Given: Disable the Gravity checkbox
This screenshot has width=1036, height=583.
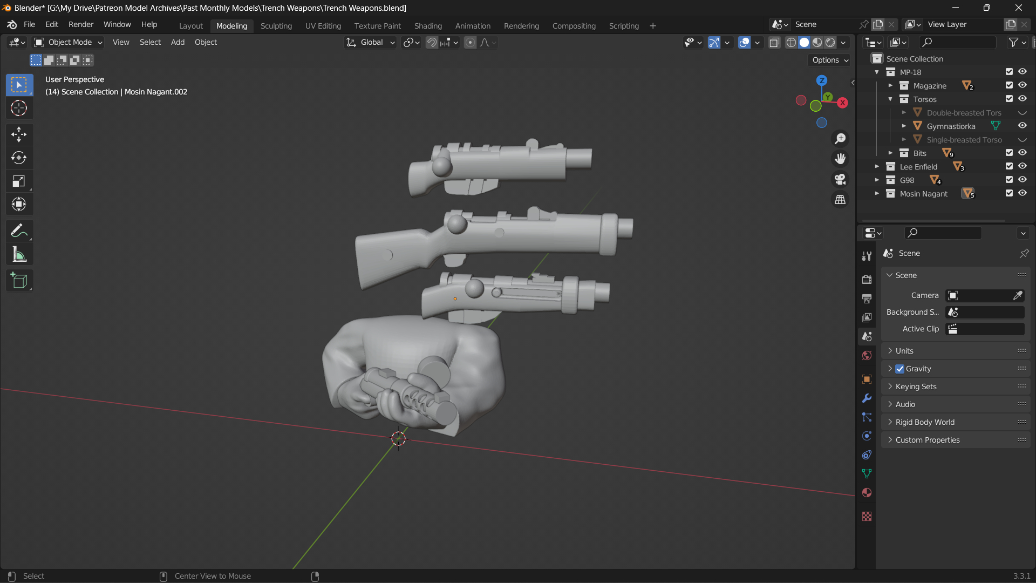Looking at the screenshot, I should pyautogui.click(x=900, y=369).
